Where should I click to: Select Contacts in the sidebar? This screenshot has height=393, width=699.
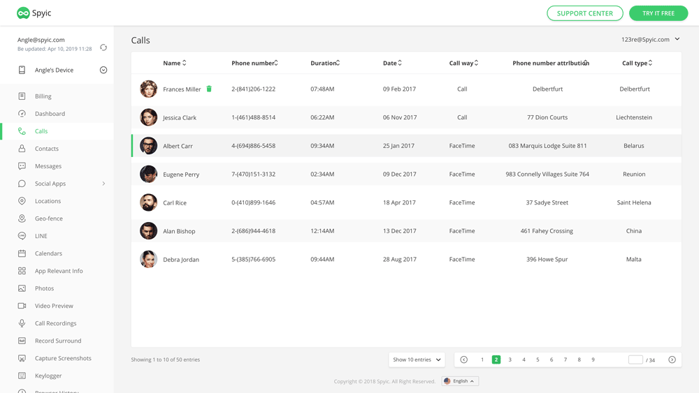[x=47, y=149]
